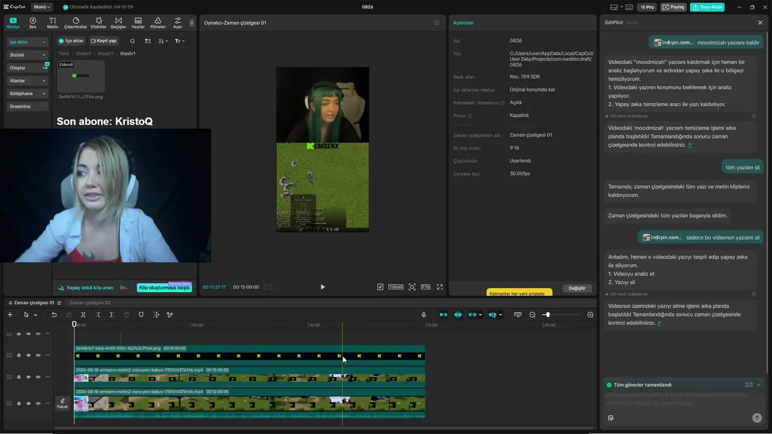
Task: Expand the Alanlar sidebar section
Action: tap(28, 81)
